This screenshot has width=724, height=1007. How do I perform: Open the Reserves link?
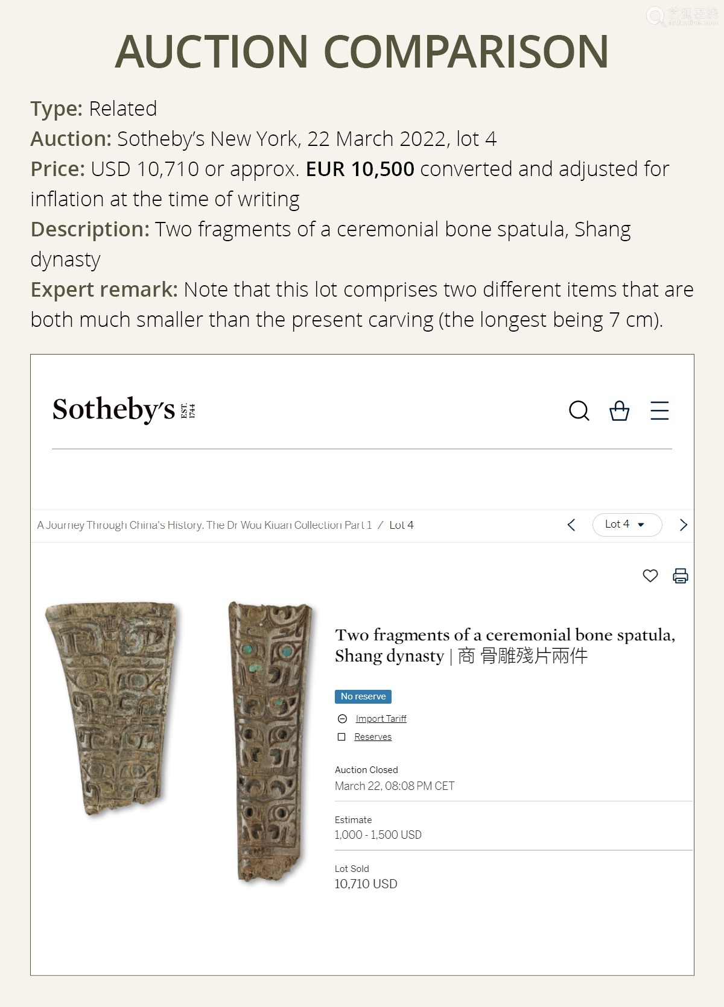(373, 737)
